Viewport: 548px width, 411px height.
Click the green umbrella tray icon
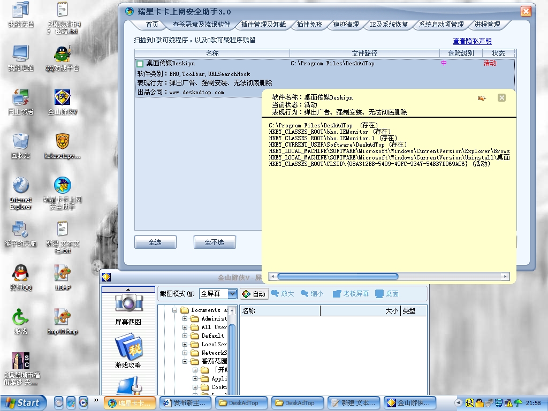518,403
